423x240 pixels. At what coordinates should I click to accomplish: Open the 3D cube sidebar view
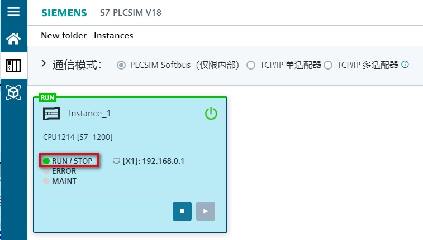pos(13,92)
